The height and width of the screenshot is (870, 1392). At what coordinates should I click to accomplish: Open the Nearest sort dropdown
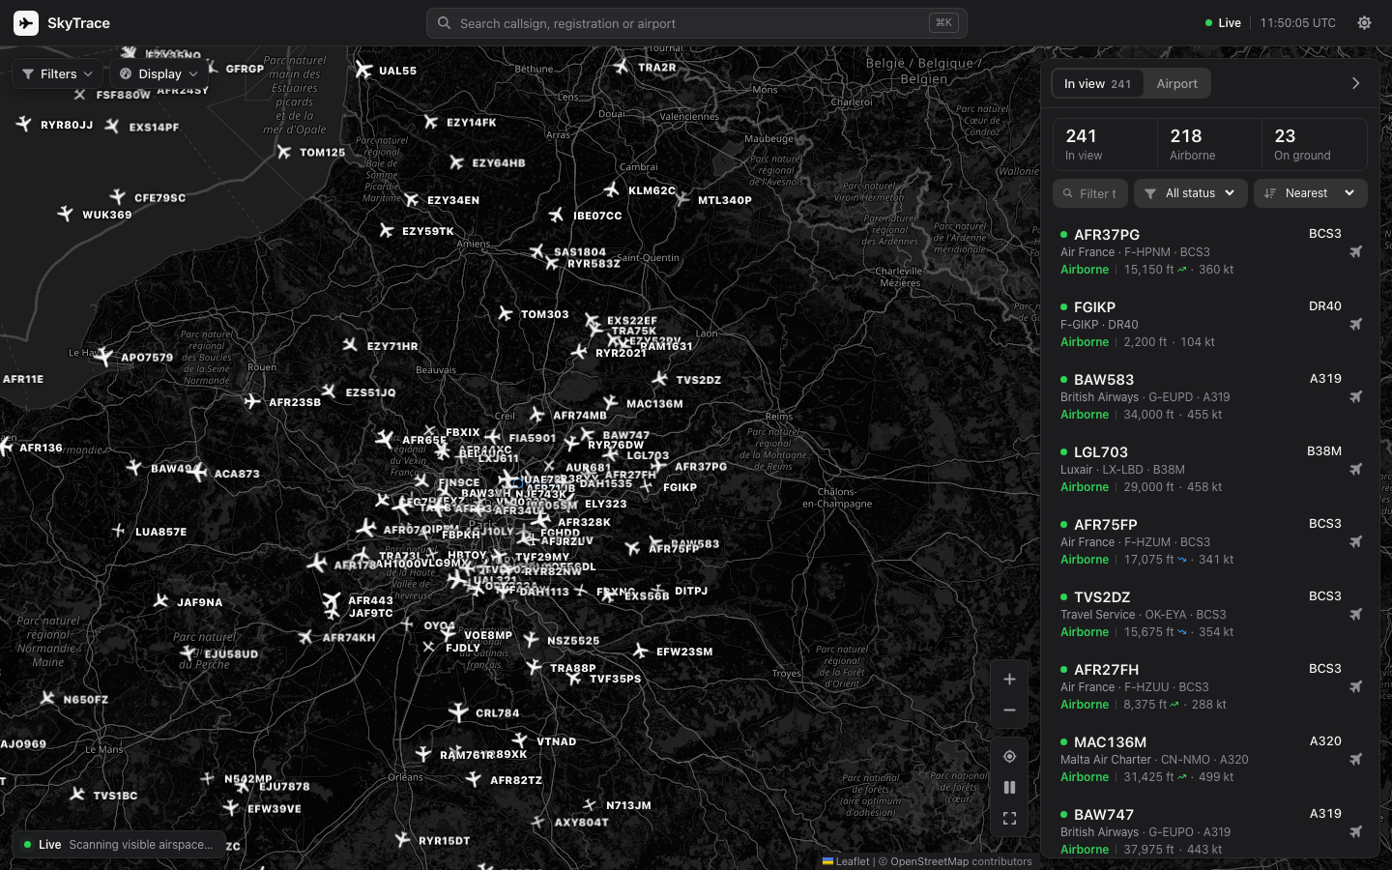pyautogui.click(x=1311, y=193)
